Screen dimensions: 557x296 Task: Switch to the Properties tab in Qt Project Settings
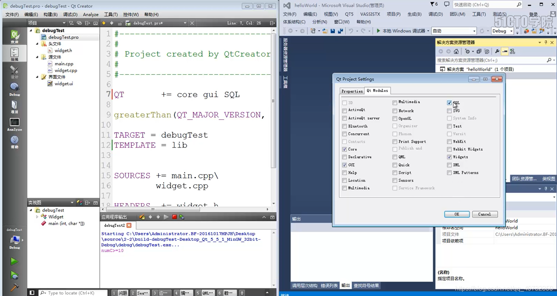[352, 91]
